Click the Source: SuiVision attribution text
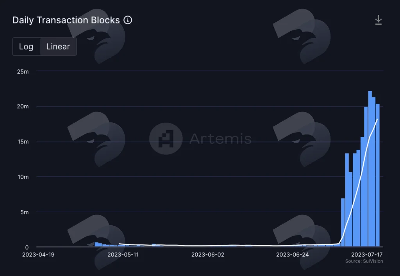The height and width of the screenshot is (276, 400). coord(364,261)
